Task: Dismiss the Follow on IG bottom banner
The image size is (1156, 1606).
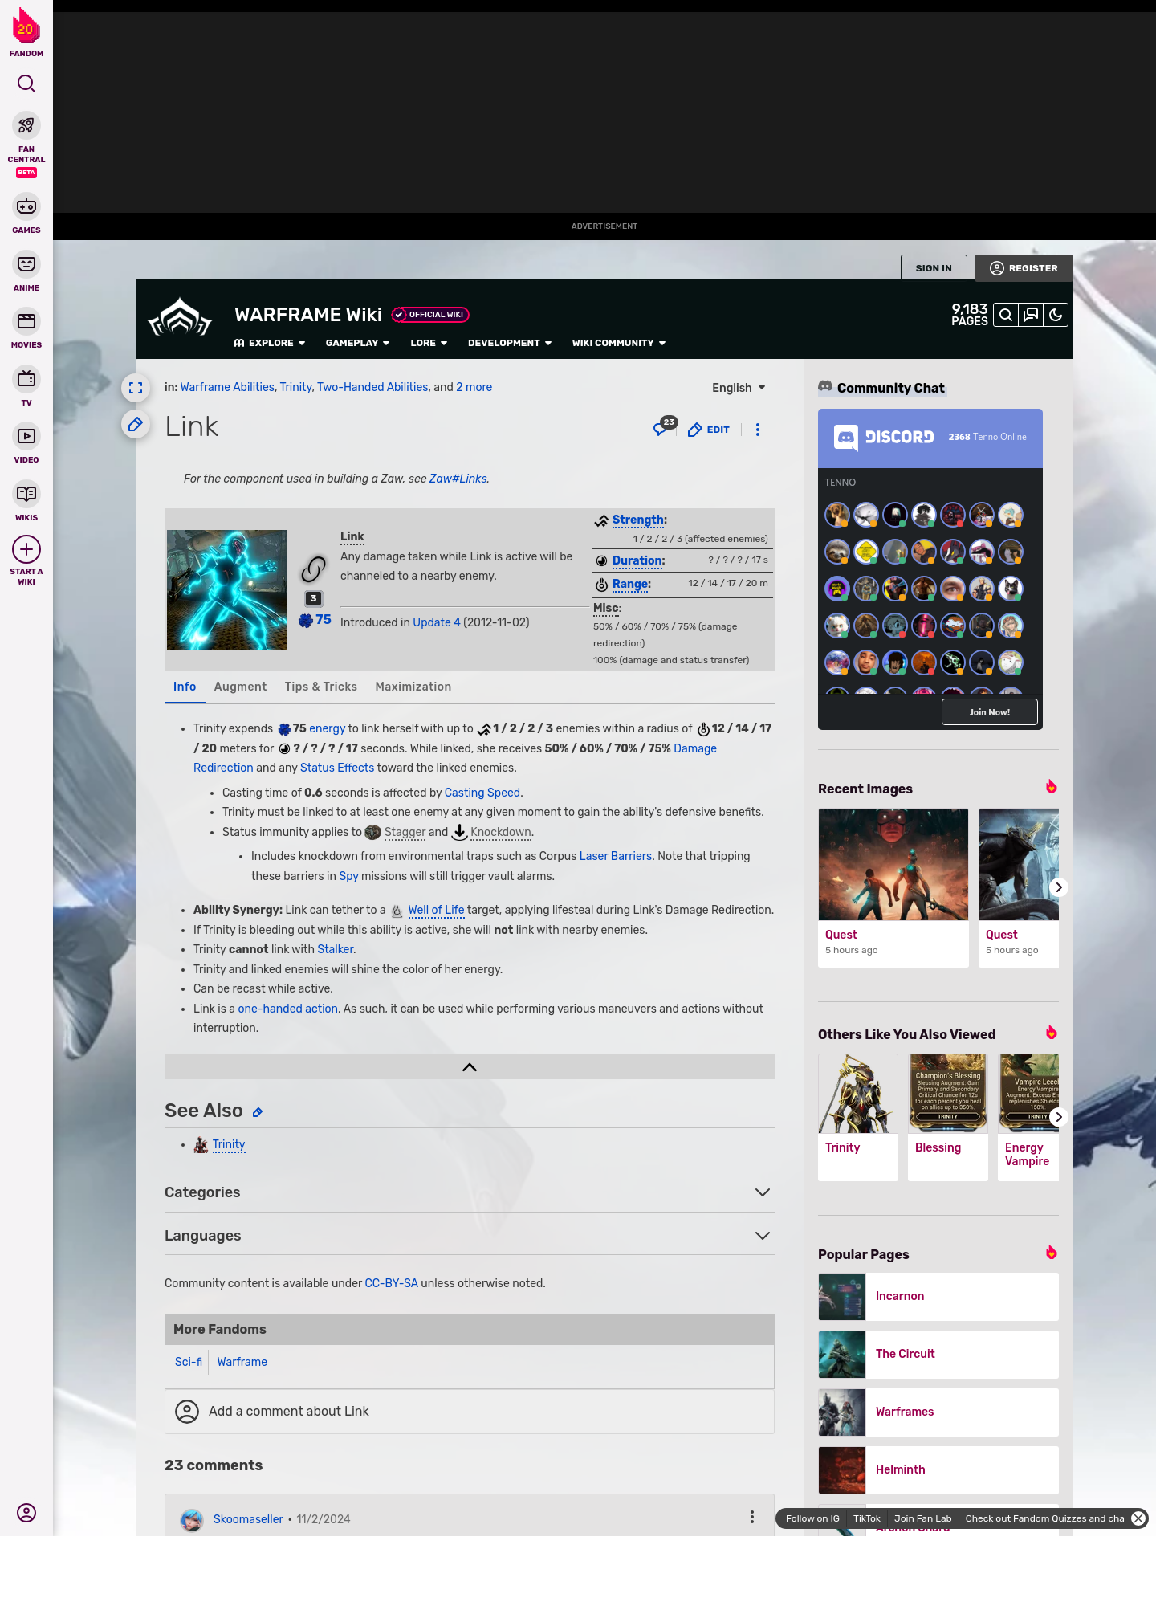Action: (x=1138, y=1518)
